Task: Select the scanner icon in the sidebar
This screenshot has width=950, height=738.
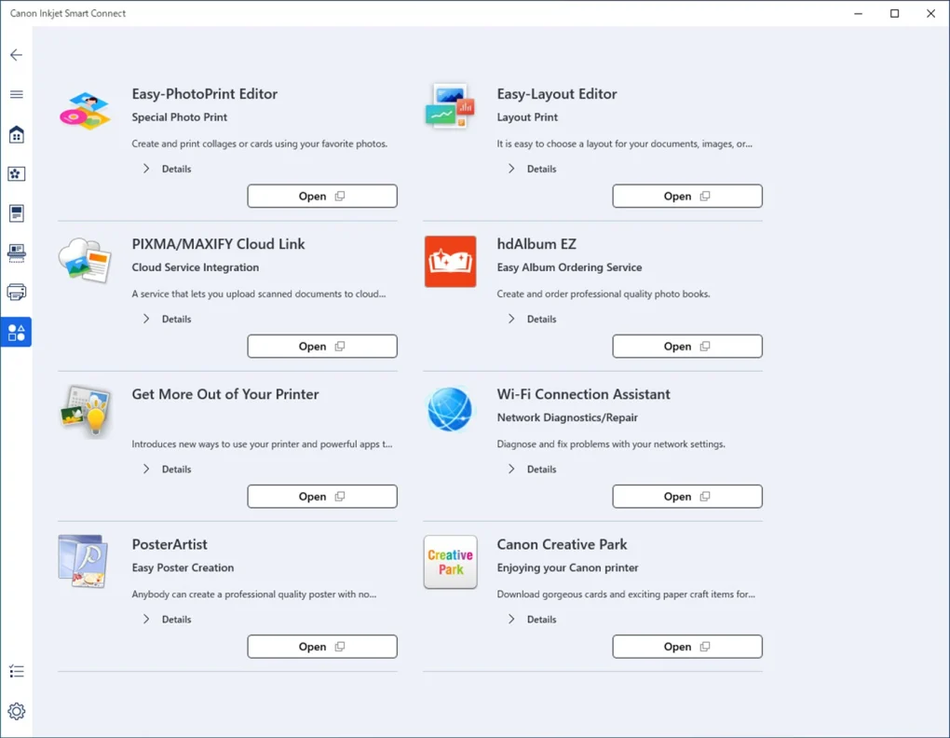Action: click(x=16, y=253)
